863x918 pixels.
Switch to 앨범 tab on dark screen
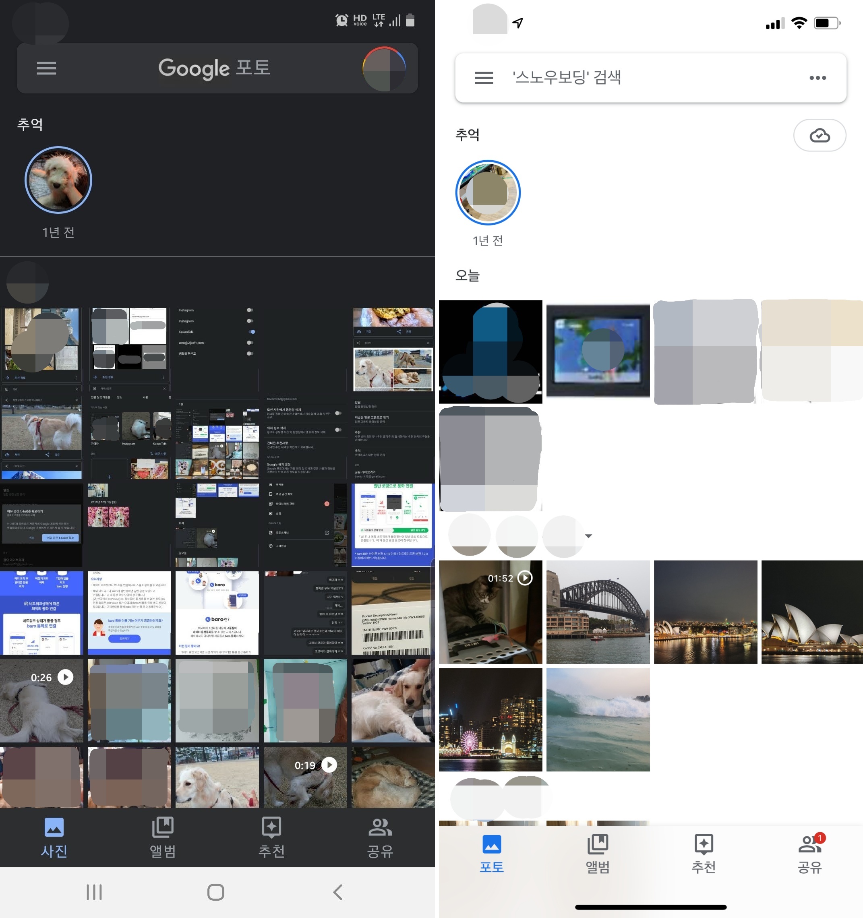[163, 837]
